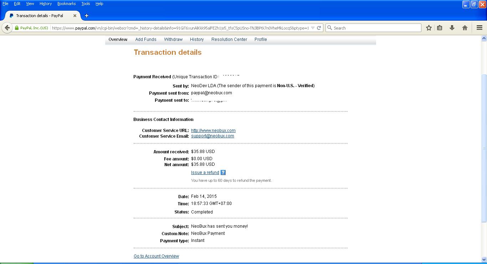The height and width of the screenshot is (264, 487).
Task: Click the date Feb 14, 2015
Action: [x=204, y=196]
